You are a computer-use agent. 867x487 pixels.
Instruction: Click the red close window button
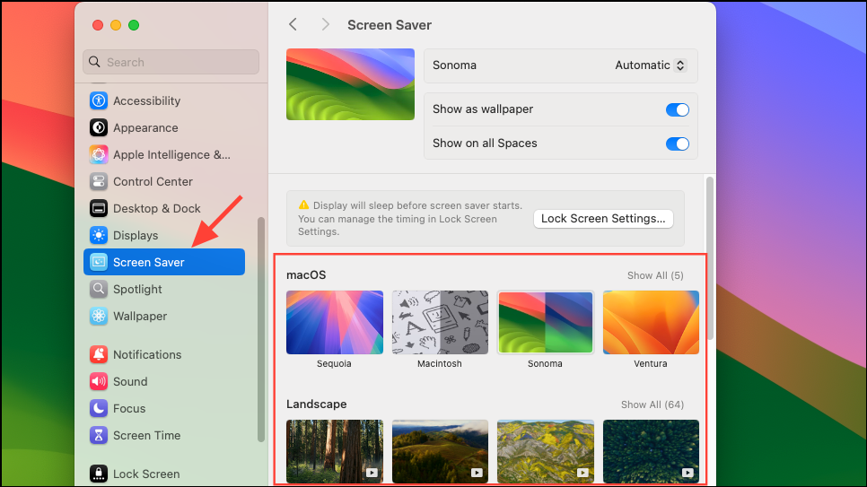(98, 25)
